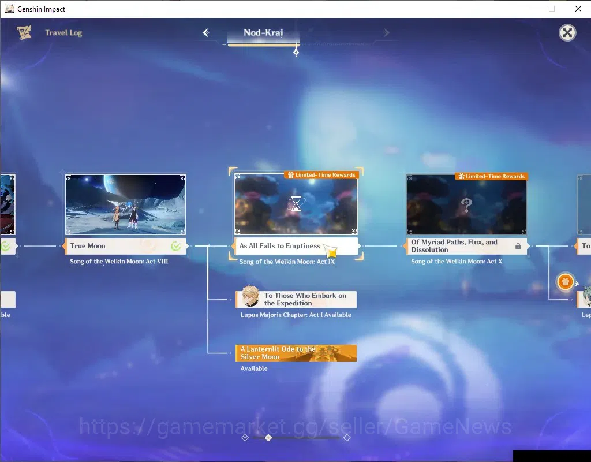Click partially visible checkmark at far left
Viewport: 591px width, 462px height.
(x=5, y=246)
